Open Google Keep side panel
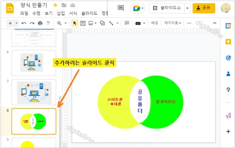This screenshot has width=235, height=148. pyautogui.click(x=228, y=42)
